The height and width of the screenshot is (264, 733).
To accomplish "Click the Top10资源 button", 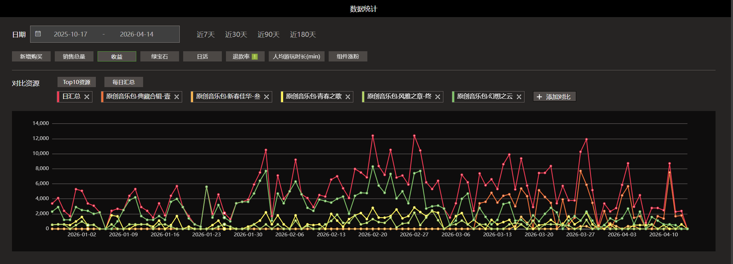I will (76, 82).
